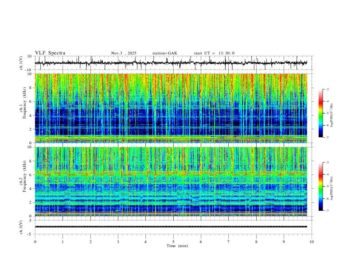Click the ch.3 black horizontal trace
This screenshot has height=271, width=351.
[171, 227]
